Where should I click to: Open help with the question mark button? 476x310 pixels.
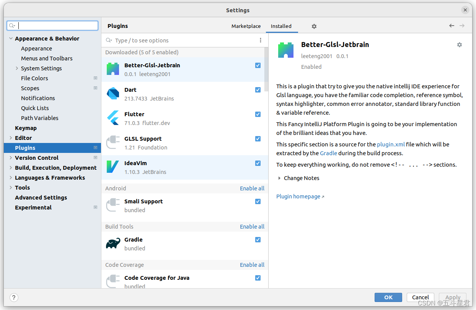pyautogui.click(x=13, y=297)
